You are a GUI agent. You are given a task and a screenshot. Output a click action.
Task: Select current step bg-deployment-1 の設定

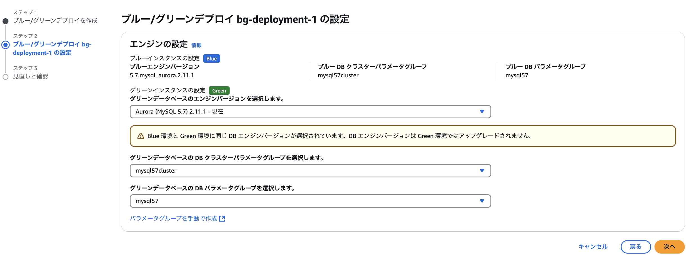pyautogui.click(x=52, y=48)
